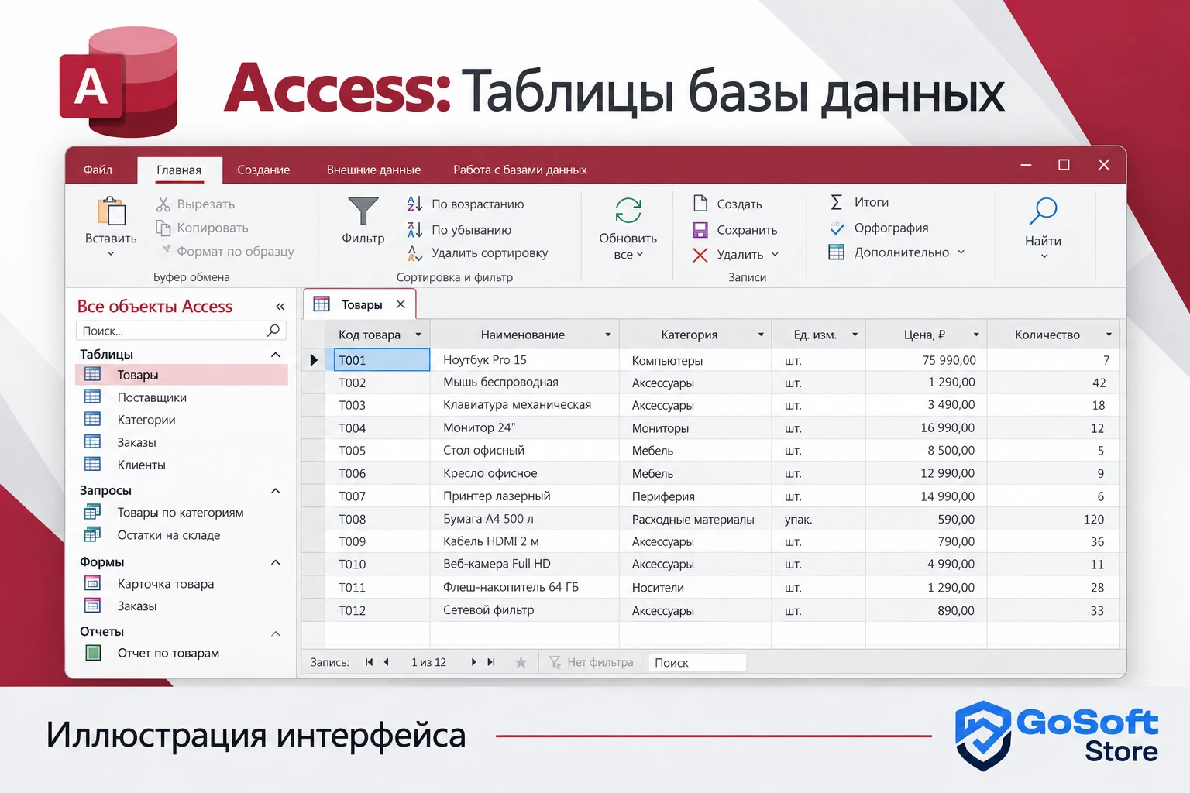Click the Copy (Копировать) icon
The image size is (1190, 793).
163,228
